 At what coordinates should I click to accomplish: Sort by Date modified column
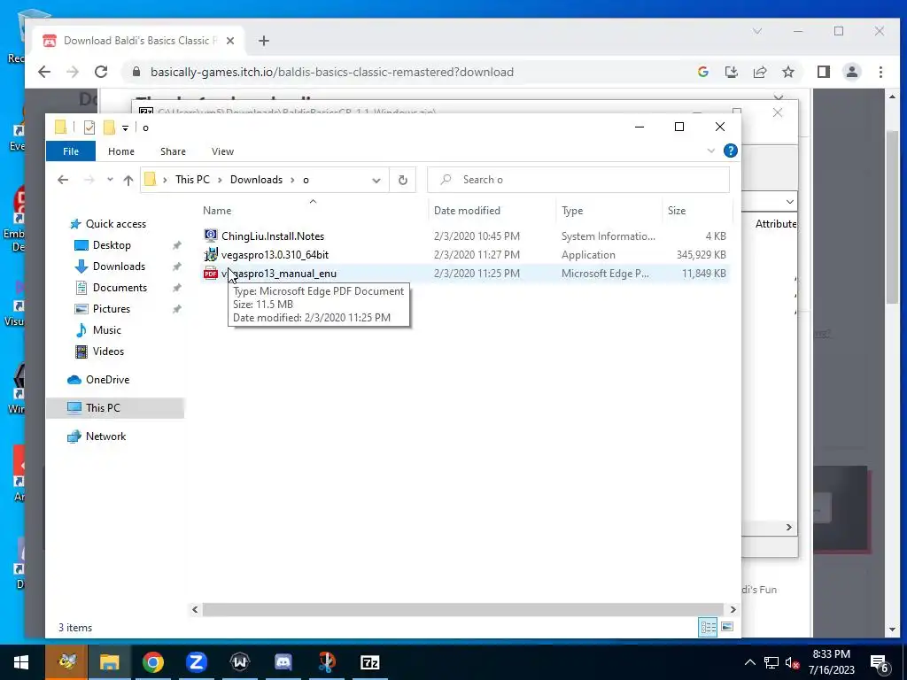467,211
